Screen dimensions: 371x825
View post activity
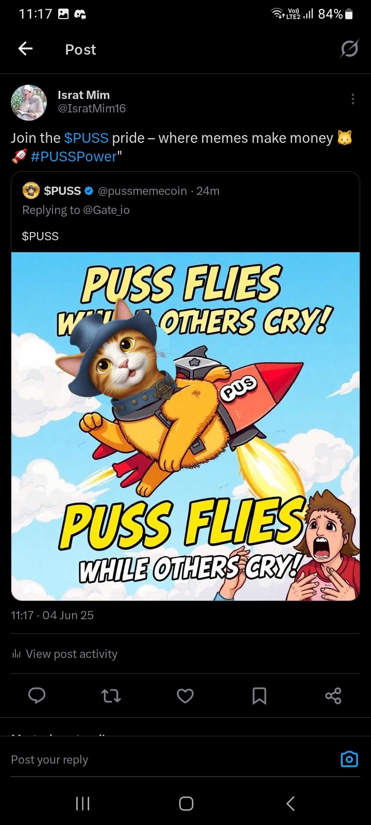coord(64,654)
